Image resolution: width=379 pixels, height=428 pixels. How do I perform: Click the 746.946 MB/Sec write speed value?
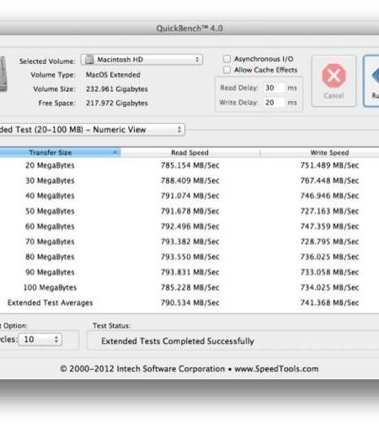tap(329, 195)
